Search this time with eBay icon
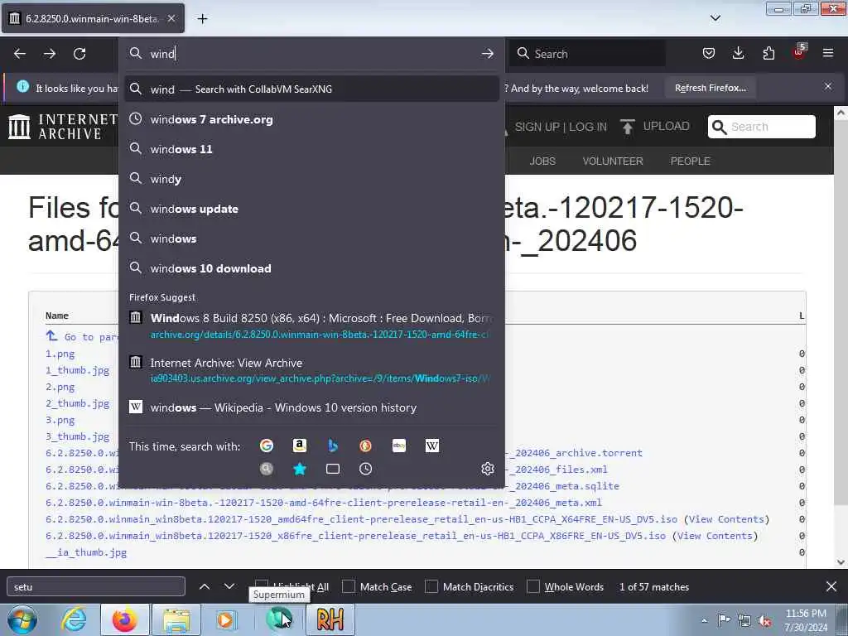848x636 pixels. (399, 446)
